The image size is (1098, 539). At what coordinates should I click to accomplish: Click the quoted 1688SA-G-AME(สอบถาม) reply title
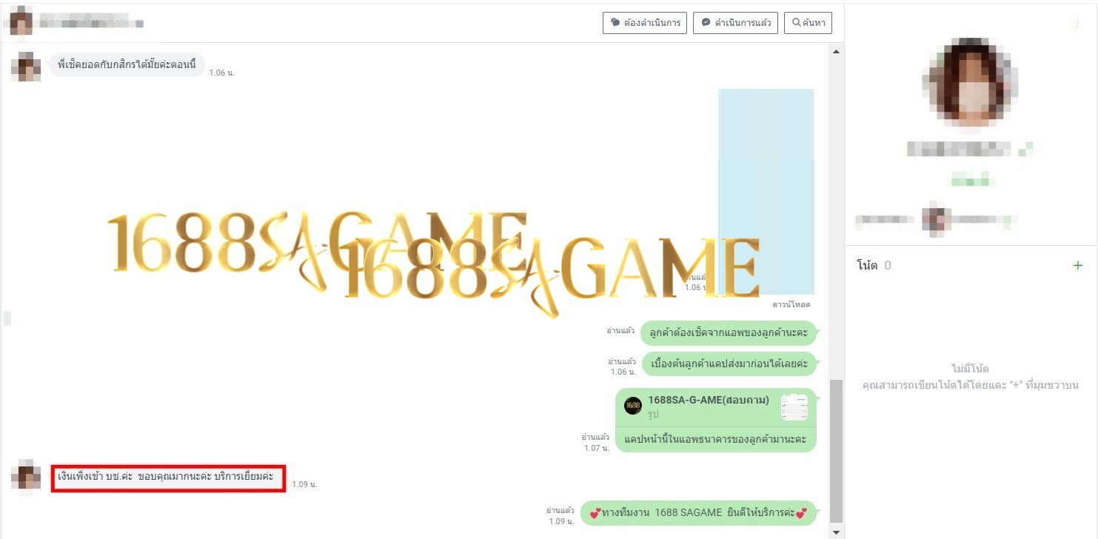pos(708,401)
